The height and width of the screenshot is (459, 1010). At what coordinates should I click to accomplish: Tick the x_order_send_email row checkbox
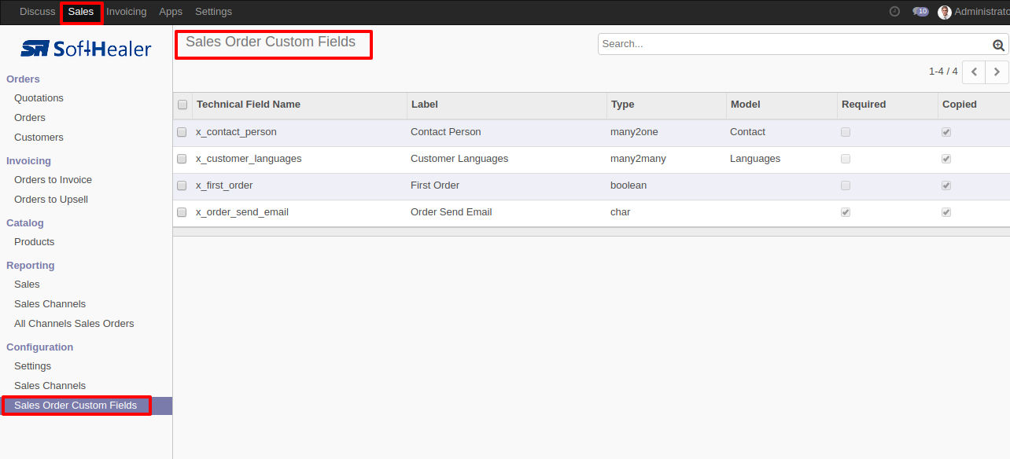coord(182,212)
